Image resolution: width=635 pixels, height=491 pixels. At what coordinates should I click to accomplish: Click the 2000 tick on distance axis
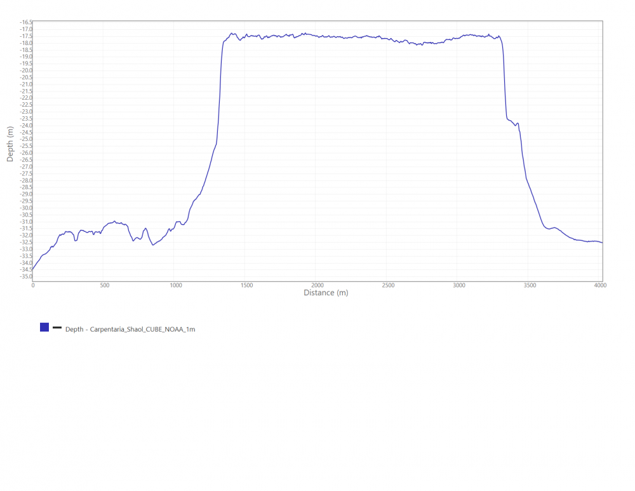317,285
